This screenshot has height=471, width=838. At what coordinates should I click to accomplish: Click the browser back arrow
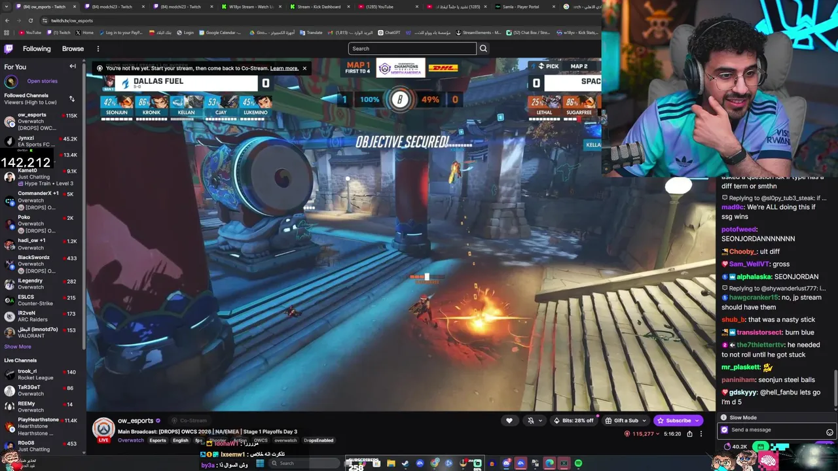pos(7,20)
